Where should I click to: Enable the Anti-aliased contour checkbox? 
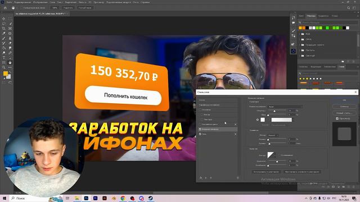coord(279,155)
